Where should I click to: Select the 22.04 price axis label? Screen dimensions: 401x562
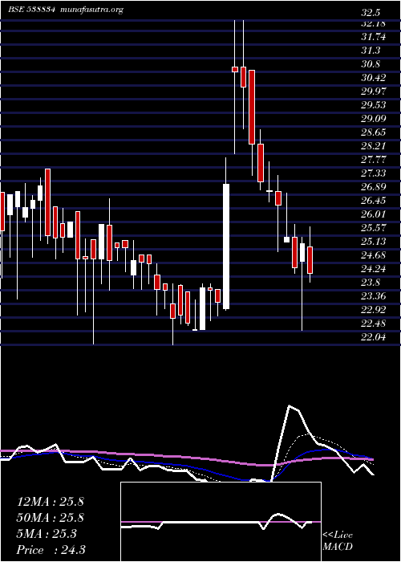click(373, 337)
